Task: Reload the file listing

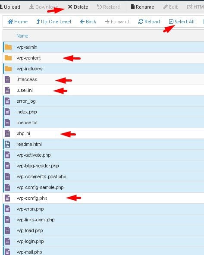Action: click(149, 22)
